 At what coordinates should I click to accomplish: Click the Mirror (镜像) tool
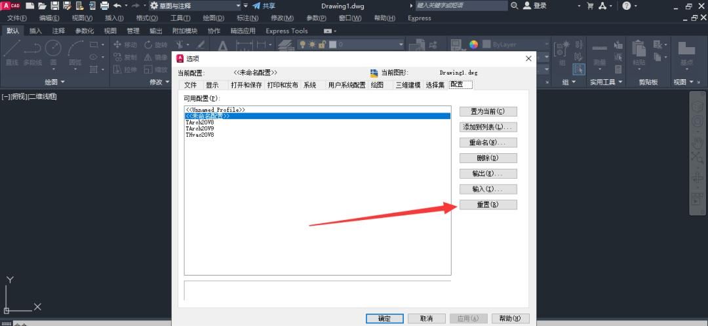156,57
